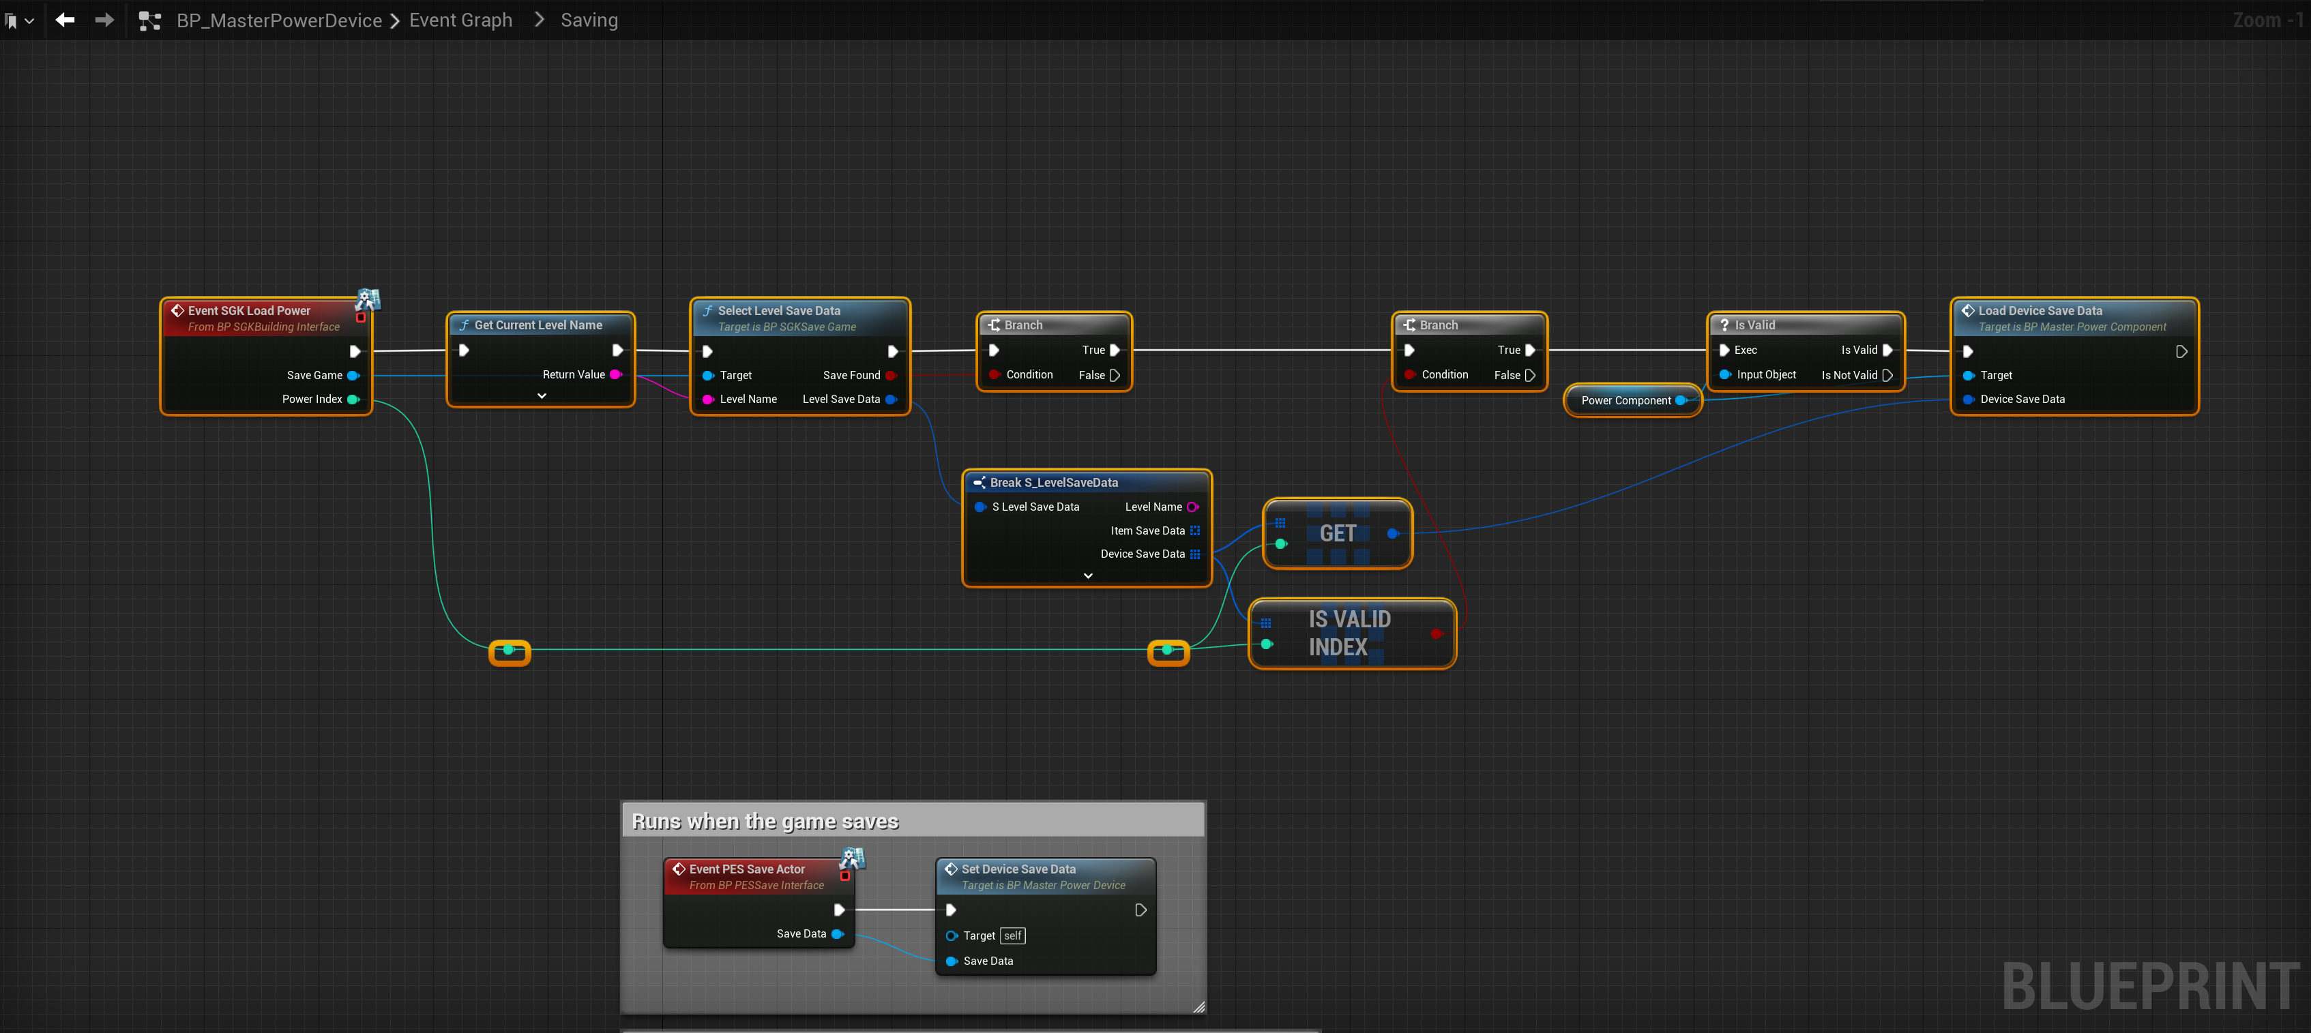Select the IS VALID INDEX node
The width and height of the screenshot is (2311, 1033).
pos(1349,633)
